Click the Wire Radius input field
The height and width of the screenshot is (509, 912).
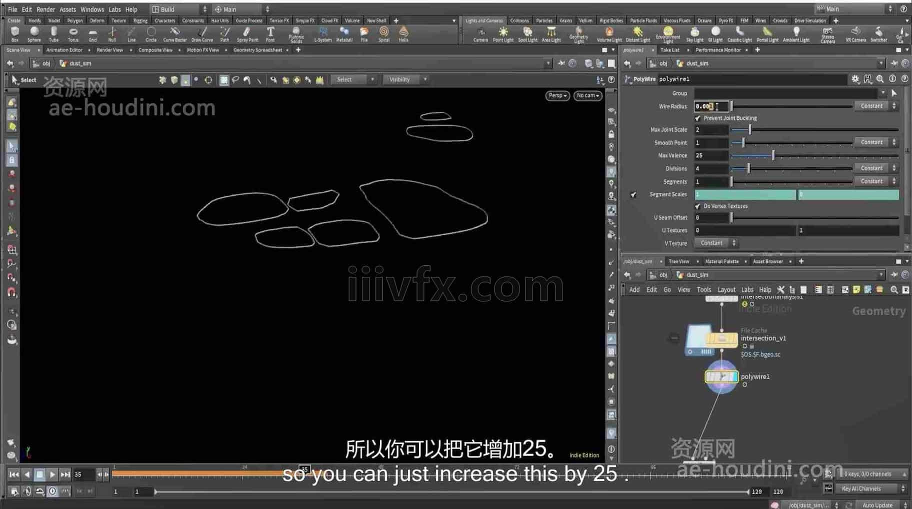711,106
